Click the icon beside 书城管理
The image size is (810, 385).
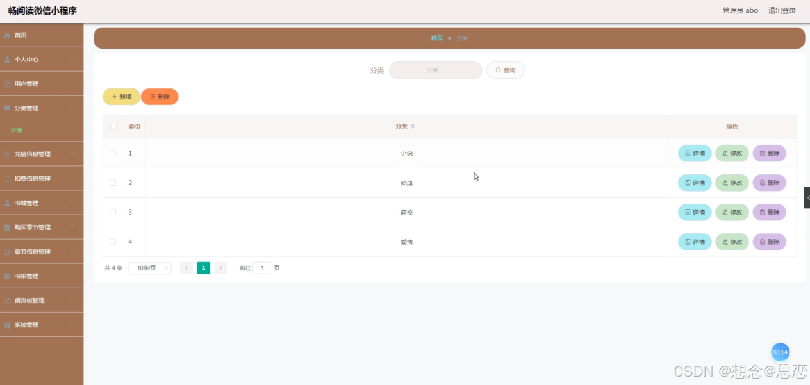click(x=7, y=203)
